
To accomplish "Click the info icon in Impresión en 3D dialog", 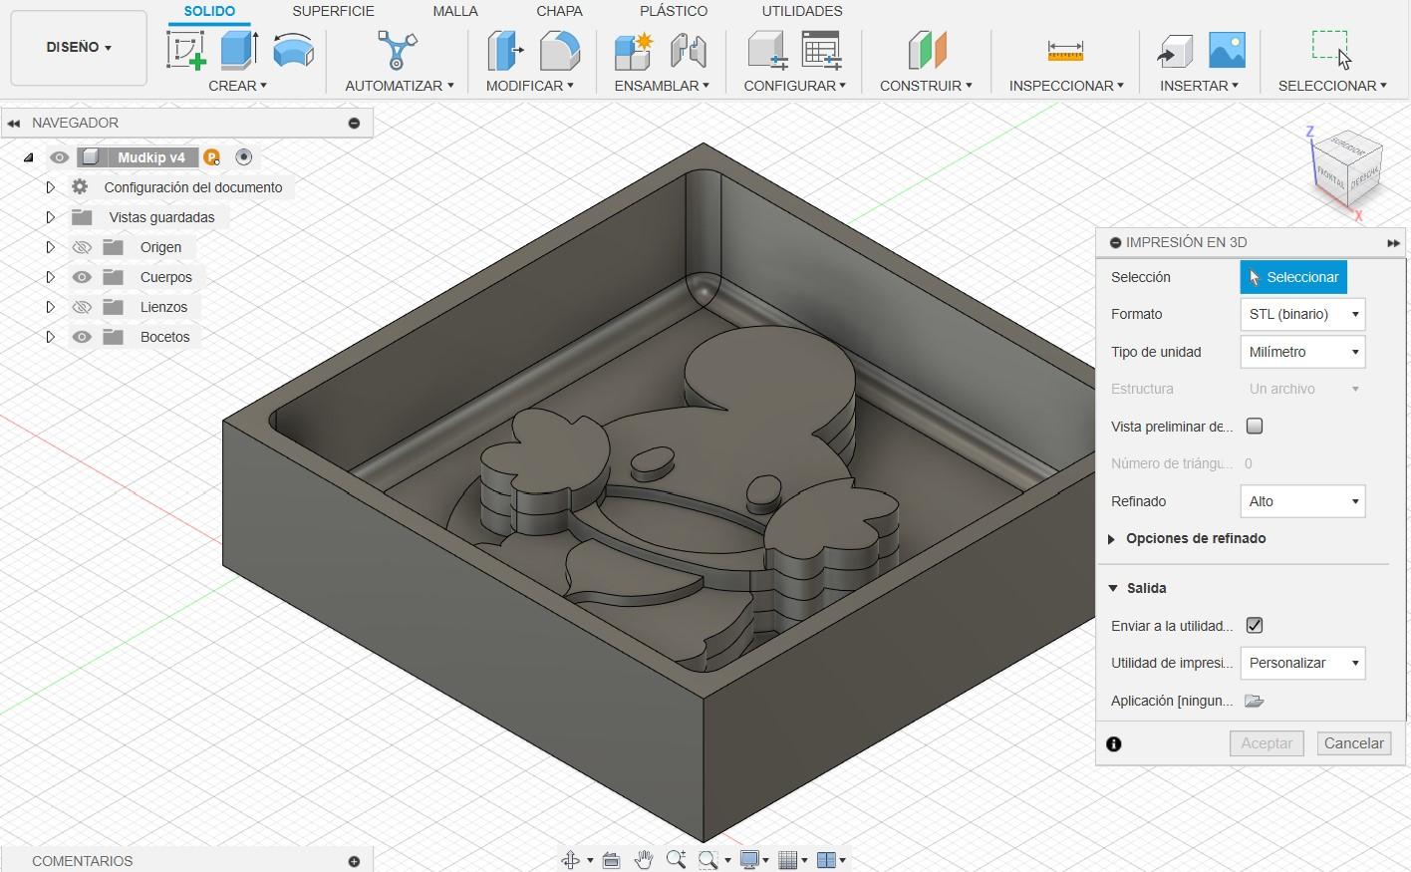I will click(x=1114, y=743).
